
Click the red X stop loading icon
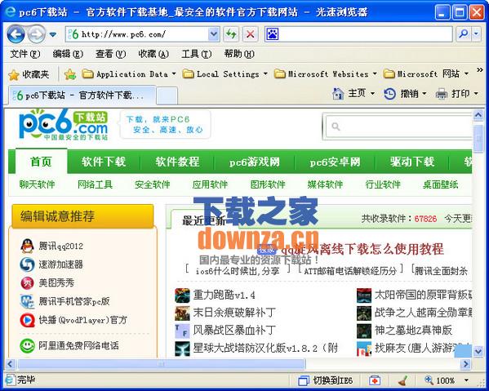251,34
